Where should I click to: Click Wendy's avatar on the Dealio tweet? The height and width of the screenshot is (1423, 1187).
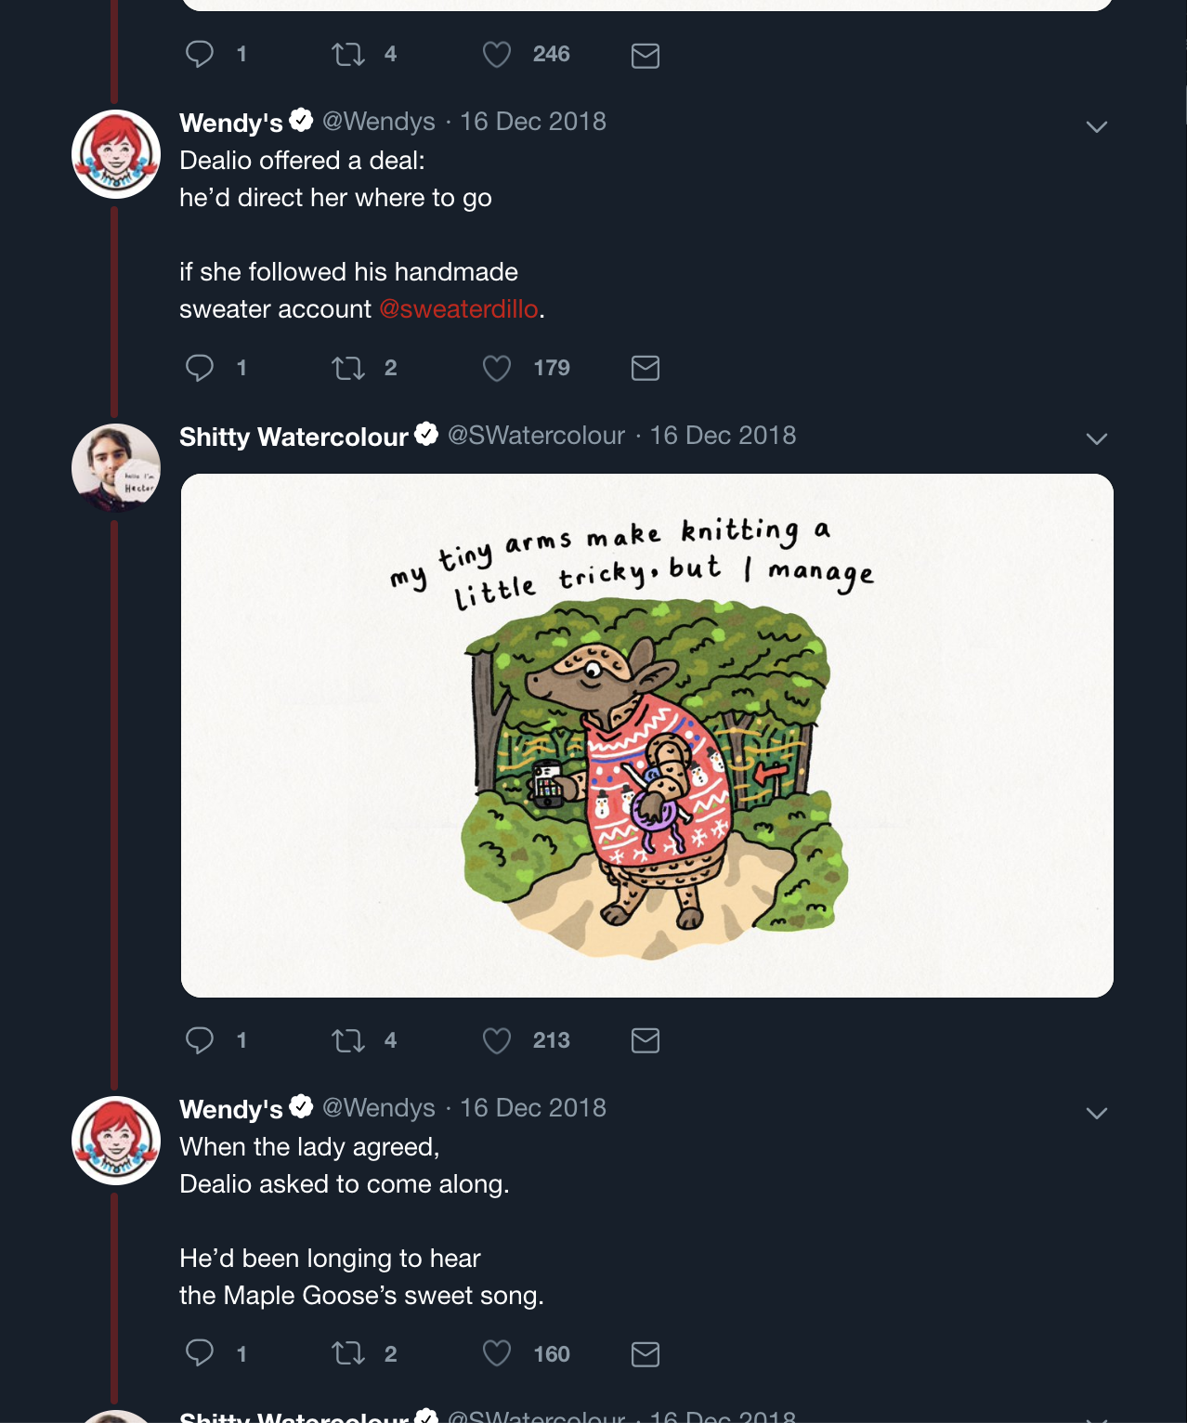click(116, 154)
